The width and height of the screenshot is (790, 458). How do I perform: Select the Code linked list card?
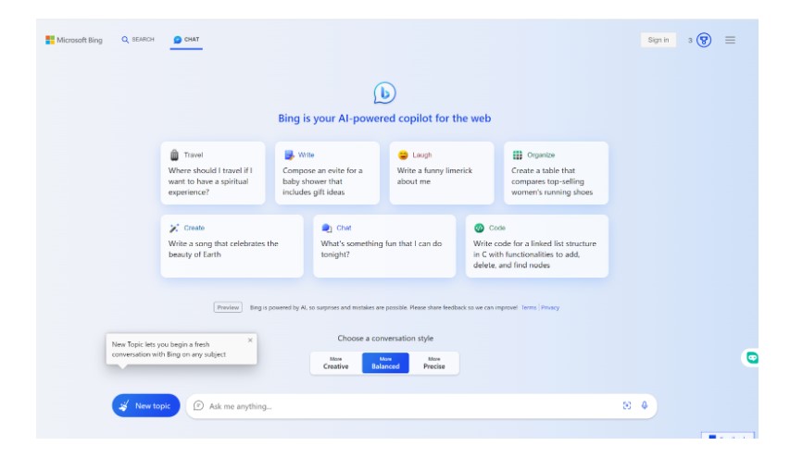pyautogui.click(x=536, y=246)
